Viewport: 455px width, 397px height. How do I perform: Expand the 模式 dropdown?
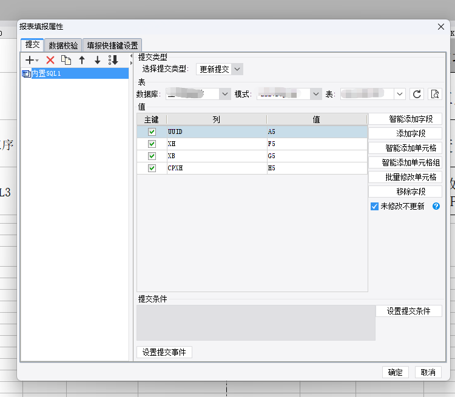coord(315,94)
